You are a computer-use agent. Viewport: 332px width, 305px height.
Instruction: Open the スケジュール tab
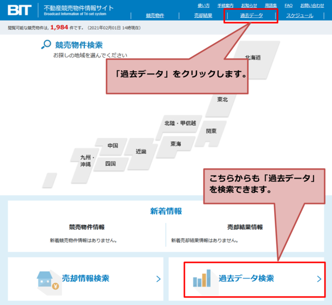[x=300, y=16]
